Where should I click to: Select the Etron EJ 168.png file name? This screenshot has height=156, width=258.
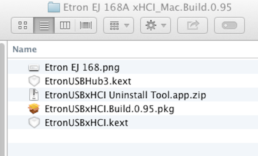pyautogui.click(x=82, y=68)
